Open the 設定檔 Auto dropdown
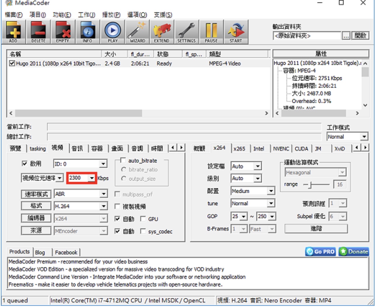Image resolution: width=376 pixels, height=307 pixels. pyautogui.click(x=246, y=166)
